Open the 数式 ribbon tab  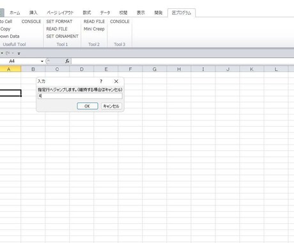tap(87, 13)
